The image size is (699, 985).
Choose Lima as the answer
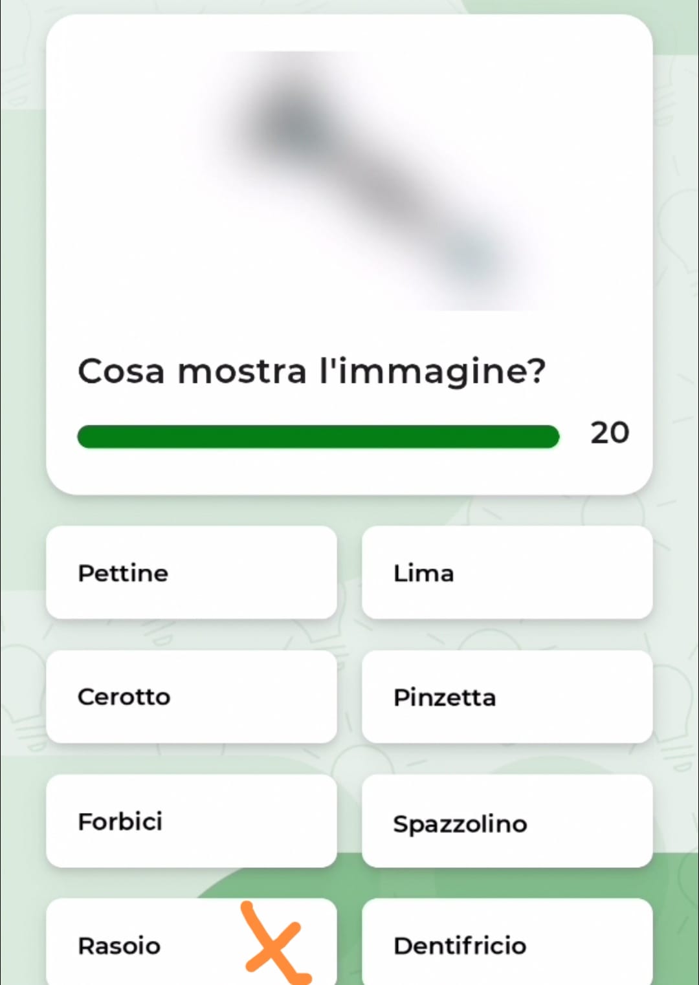point(507,572)
